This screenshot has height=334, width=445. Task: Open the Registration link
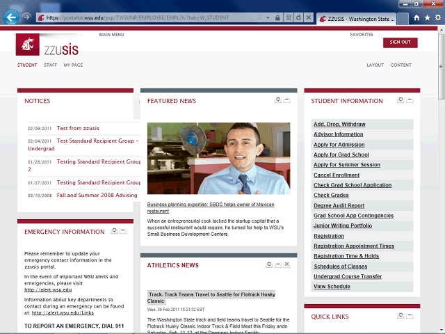click(x=329, y=236)
